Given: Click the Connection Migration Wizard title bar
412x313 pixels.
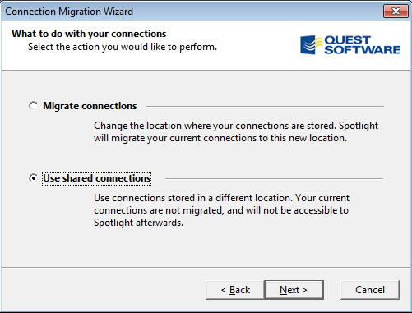Looking at the screenshot, I should 192,12.
